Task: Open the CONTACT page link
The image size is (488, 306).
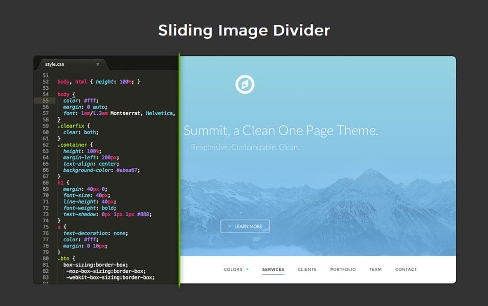Action: [406, 269]
